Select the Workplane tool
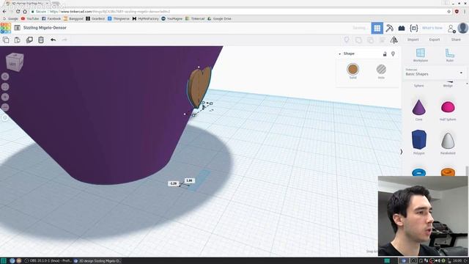Viewport: 469px width, 264px height. pos(420,55)
